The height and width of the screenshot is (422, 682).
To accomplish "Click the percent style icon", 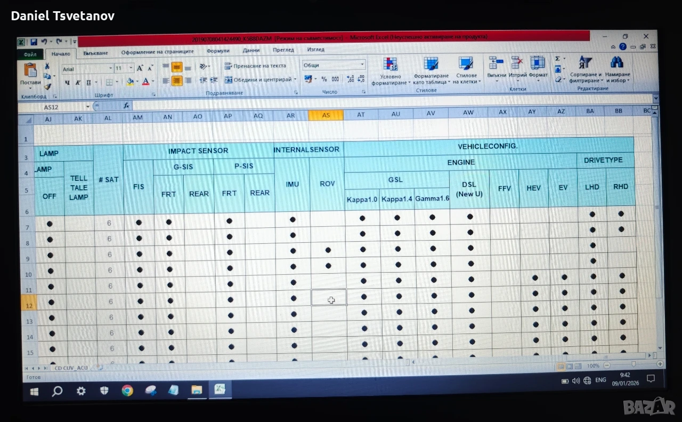I will (x=323, y=79).
